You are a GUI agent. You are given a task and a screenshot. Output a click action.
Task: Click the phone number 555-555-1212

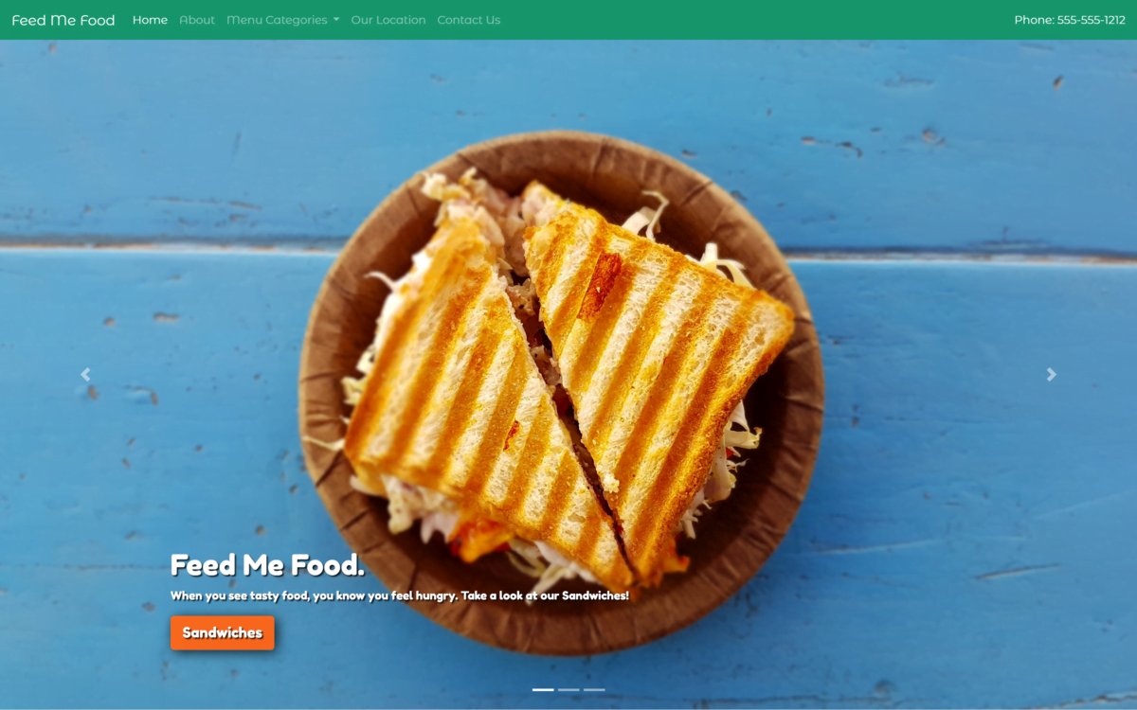[x=1092, y=20]
